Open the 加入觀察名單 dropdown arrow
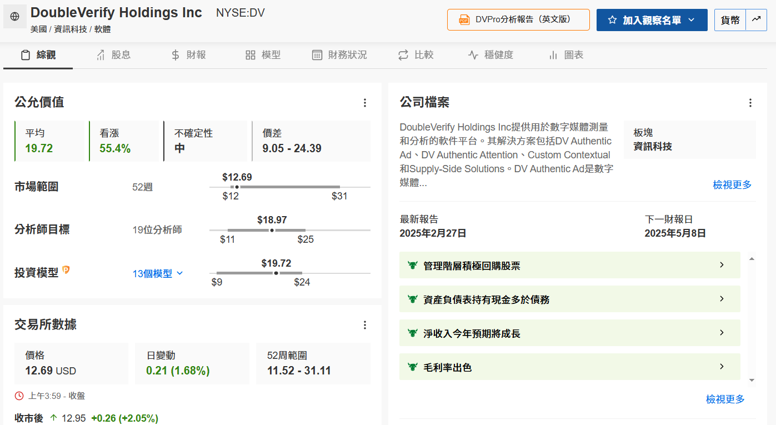This screenshot has width=776, height=425. [692, 20]
